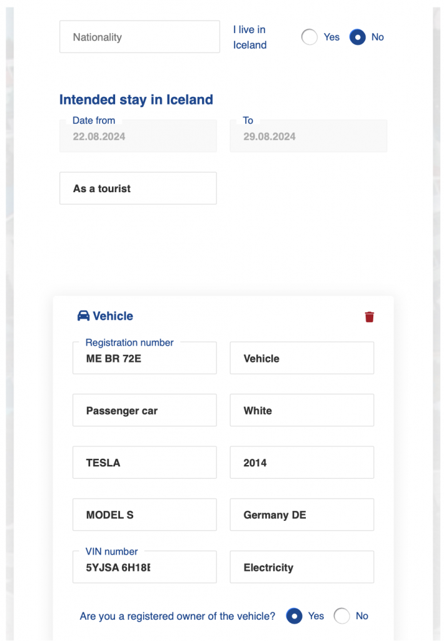Screen dimensions: 444x641
Task: Click the 2014 year field
Action: [x=302, y=463]
